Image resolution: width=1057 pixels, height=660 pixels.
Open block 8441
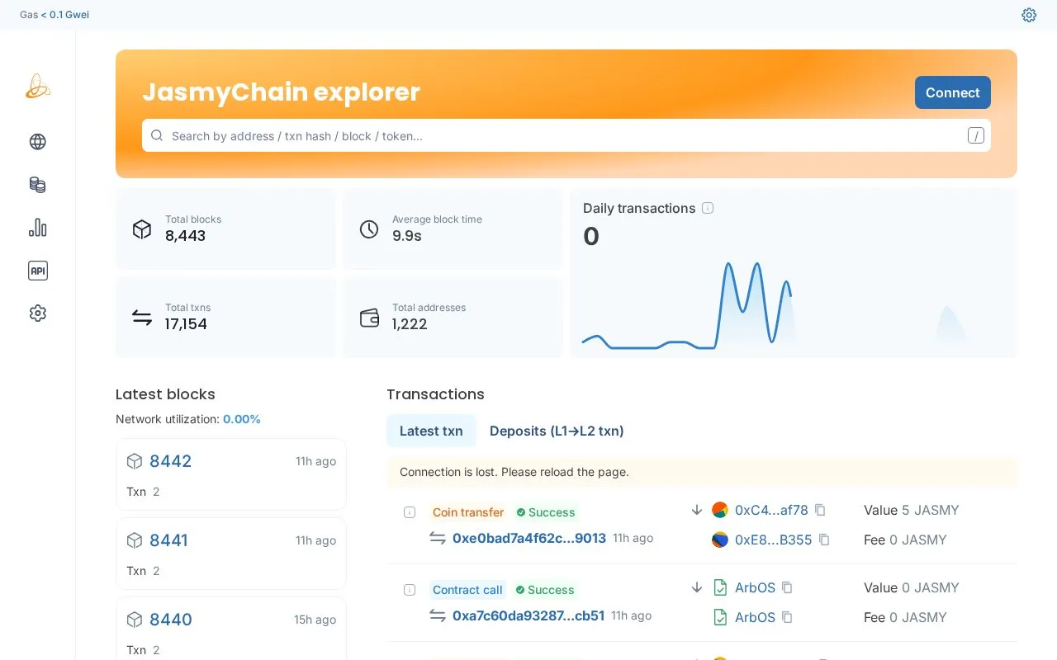[x=168, y=540]
